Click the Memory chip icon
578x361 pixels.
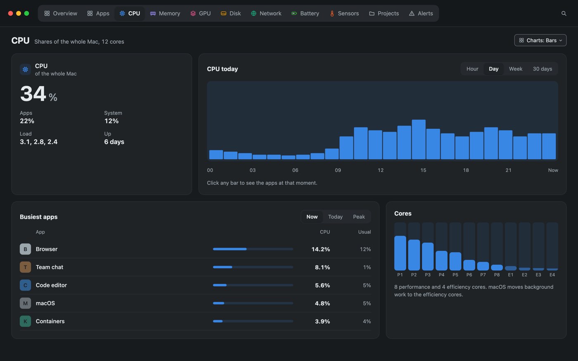[153, 13]
